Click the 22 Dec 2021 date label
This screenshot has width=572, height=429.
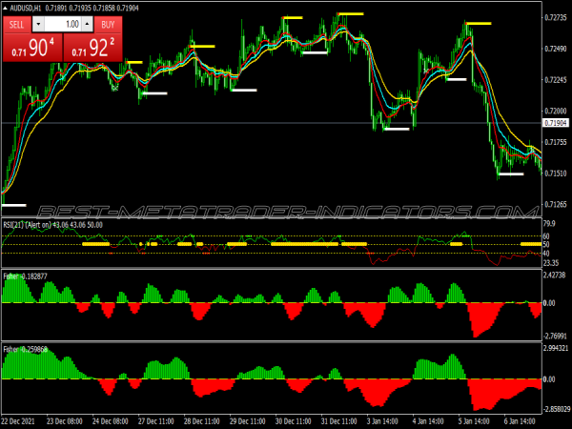pos(18,421)
